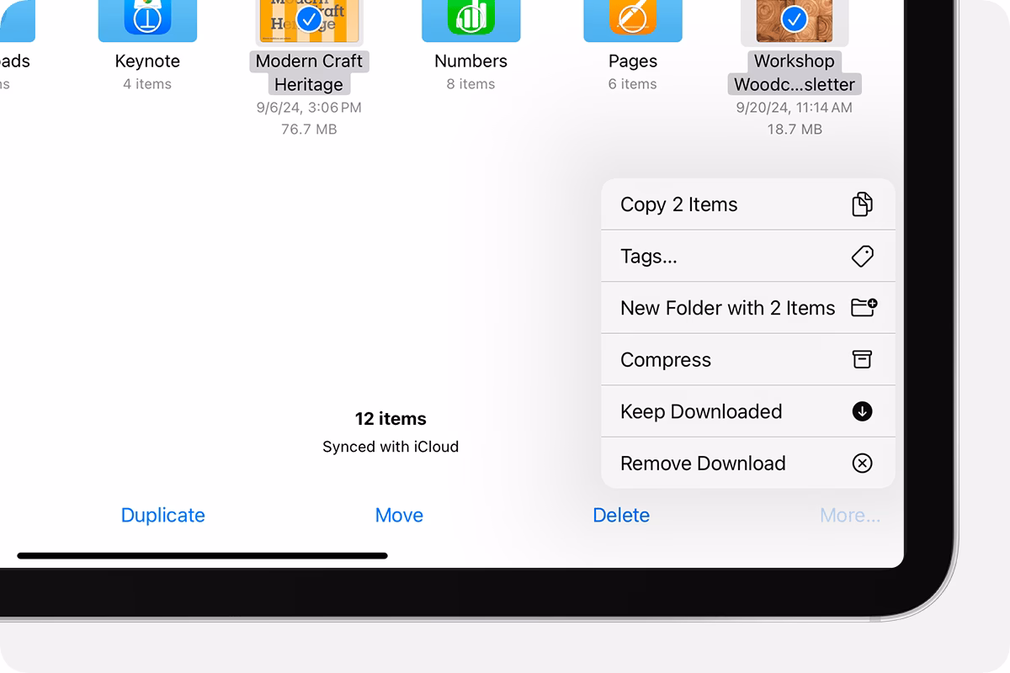Click the 76.7 MB file size
The image size is (1010, 673).
309,130
